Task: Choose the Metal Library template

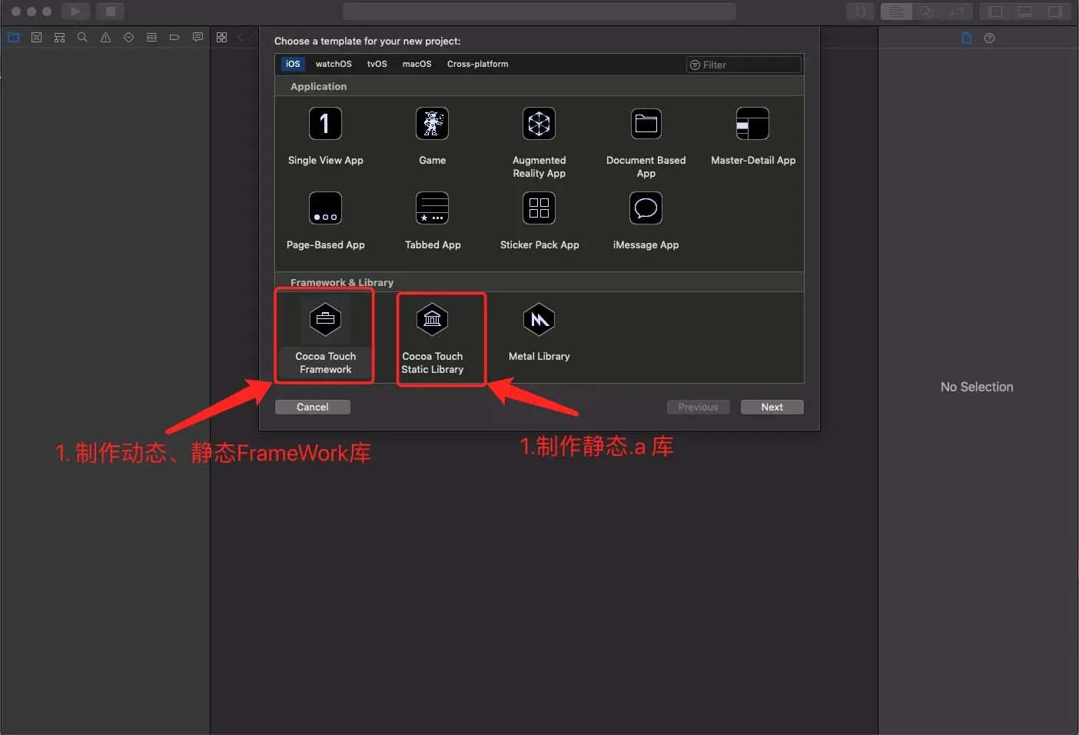Action: tap(539, 332)
